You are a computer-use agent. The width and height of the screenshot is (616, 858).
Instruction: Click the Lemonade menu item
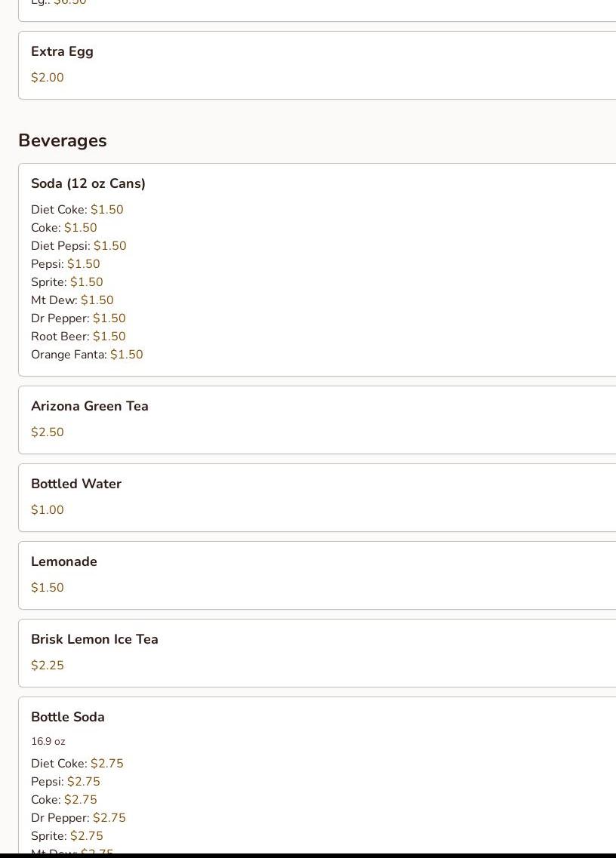click(x=63, y=562)
